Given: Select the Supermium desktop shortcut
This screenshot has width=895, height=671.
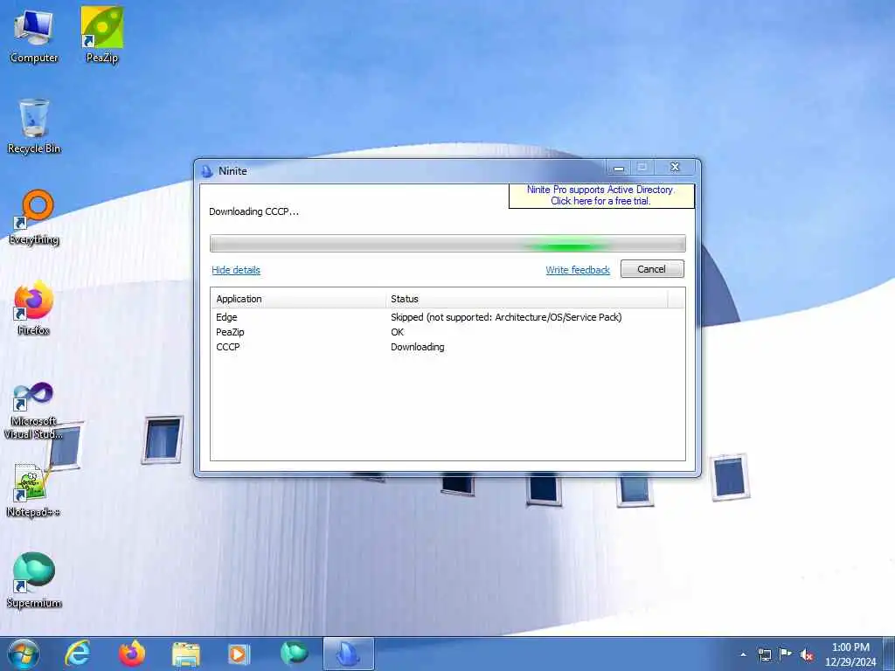Looking at the screenshot, I should [34, 581].
